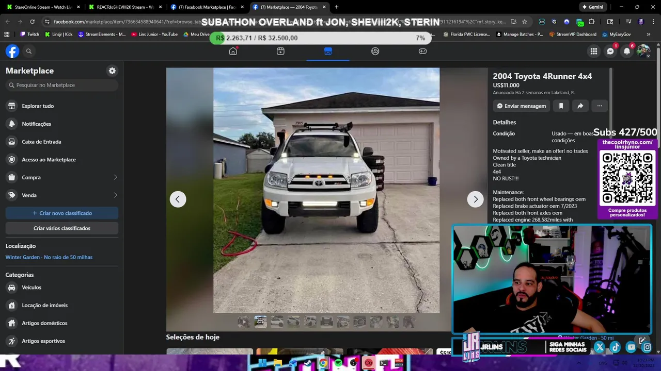This screenshot has width=661, height=371.
Task: Go back in browser history
Action: [x=7, y=22]
